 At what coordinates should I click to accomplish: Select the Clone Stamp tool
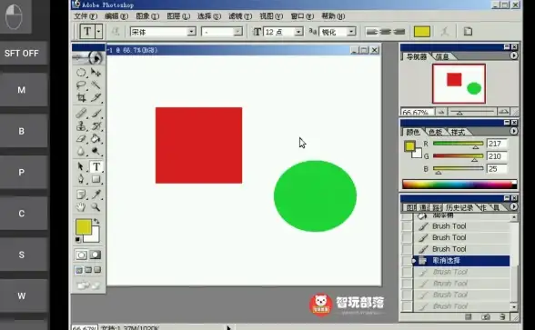(x=81, y=125)
